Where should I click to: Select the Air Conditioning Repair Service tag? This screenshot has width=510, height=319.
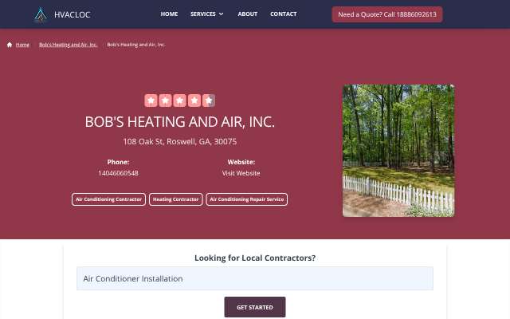247,199
